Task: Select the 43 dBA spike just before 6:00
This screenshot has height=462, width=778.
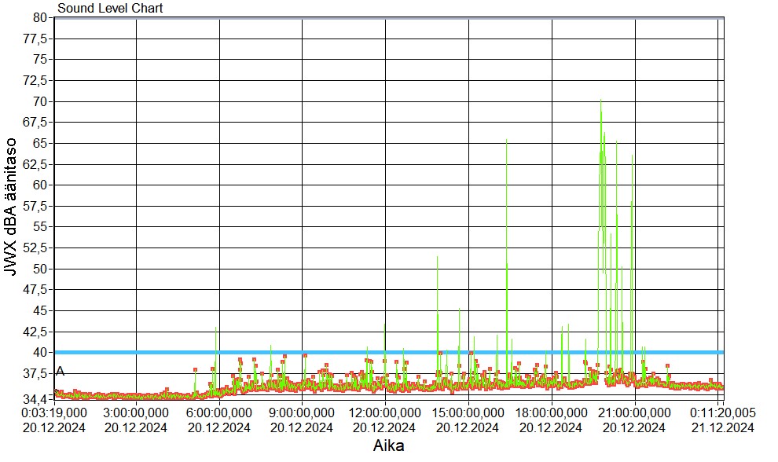Action: [x=216, y=328]
